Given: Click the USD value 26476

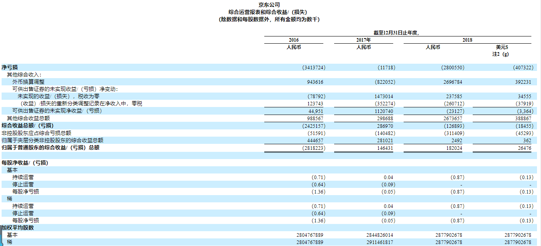Looking at the screenshot, I should [524, 147].
